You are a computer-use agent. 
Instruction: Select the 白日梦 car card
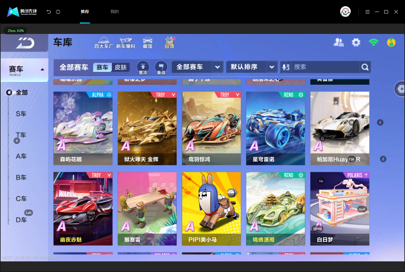340,209
